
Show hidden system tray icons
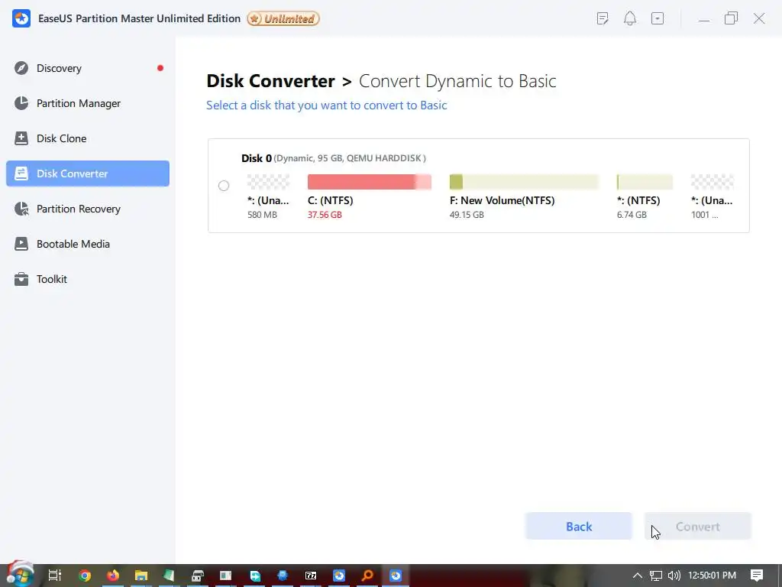(x=638, y=576)
